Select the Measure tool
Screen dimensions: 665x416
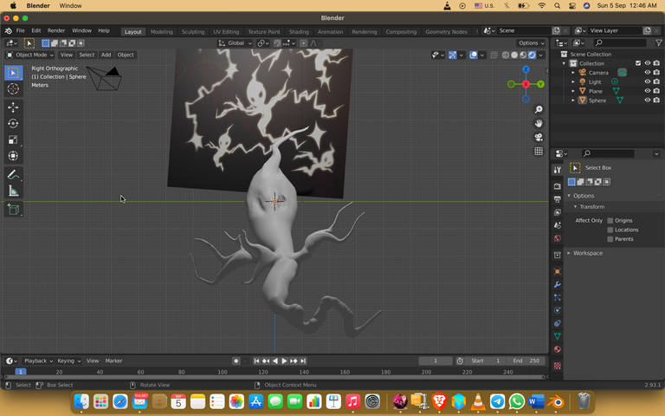[x=13, y=191]
